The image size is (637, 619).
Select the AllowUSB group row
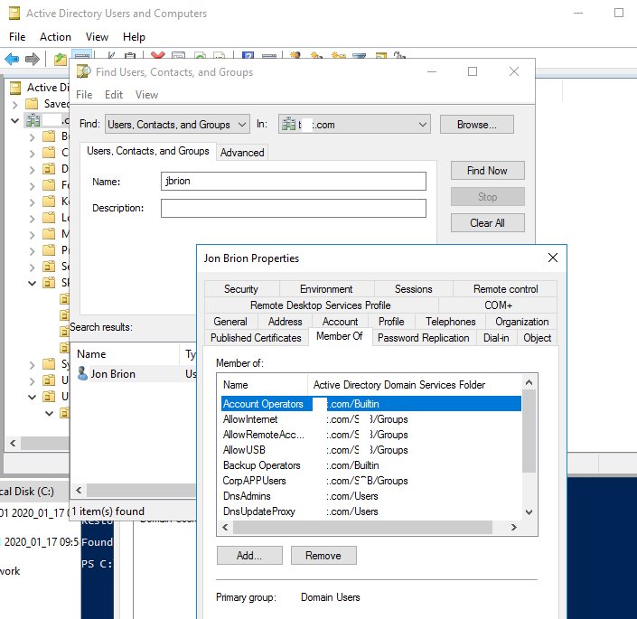(x=371, y=450)
